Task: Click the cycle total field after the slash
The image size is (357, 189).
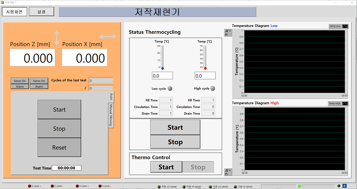Action: [x=101, y=88]
